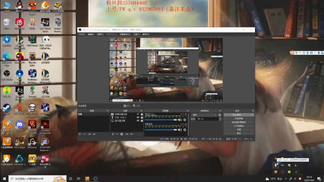Open the 工具(T) menu in OBS

point(136,34)
